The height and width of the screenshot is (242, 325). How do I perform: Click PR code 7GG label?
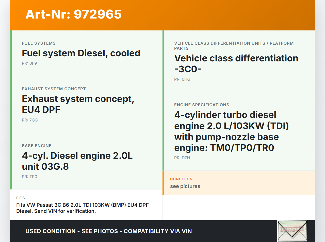pos(30,120)
